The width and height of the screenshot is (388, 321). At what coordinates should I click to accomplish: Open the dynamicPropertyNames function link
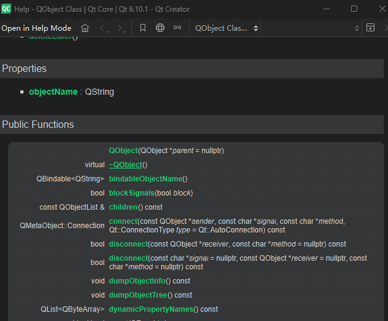(151, 309)
